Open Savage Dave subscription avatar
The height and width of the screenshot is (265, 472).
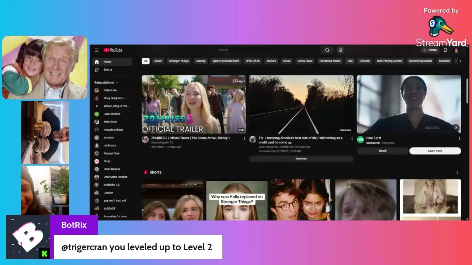coord(97,153)
